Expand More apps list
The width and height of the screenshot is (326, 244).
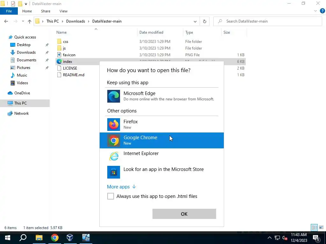click(x=121, y=186)
